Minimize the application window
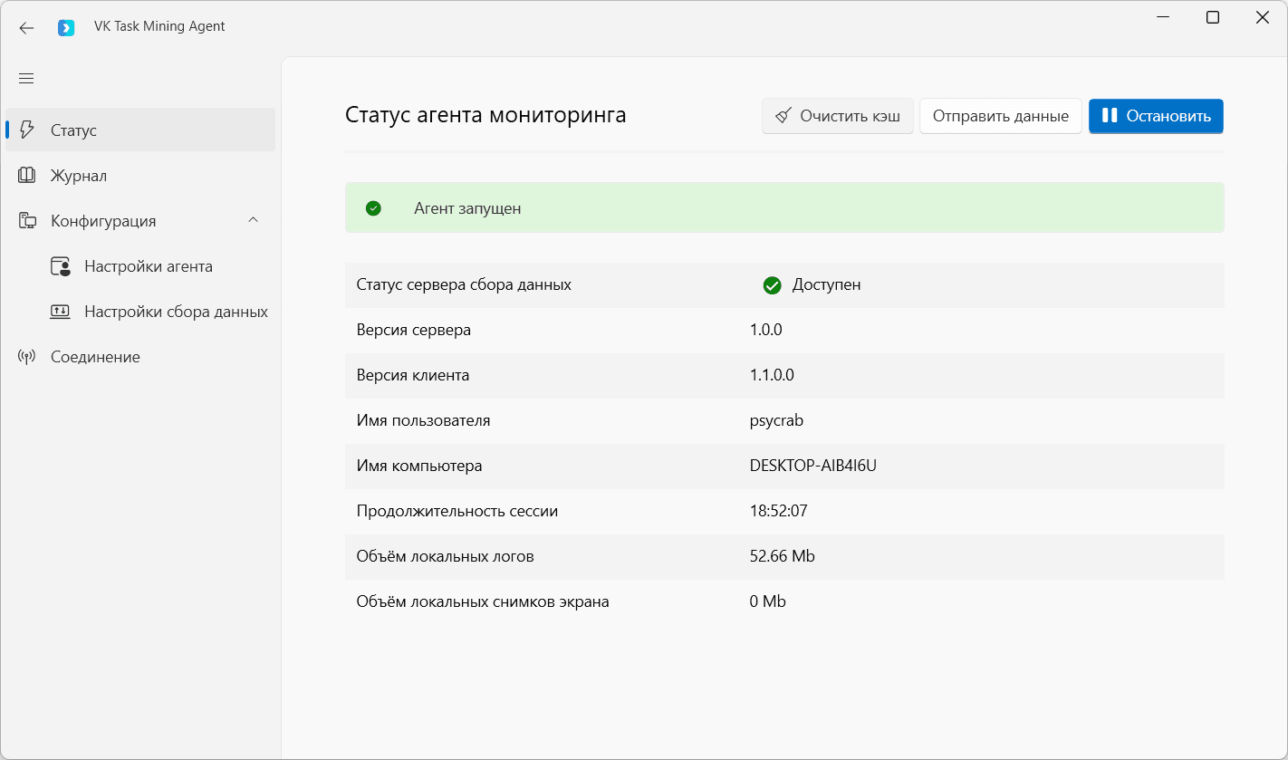This screenshot has height=760, width=1288. (1164, 17)
